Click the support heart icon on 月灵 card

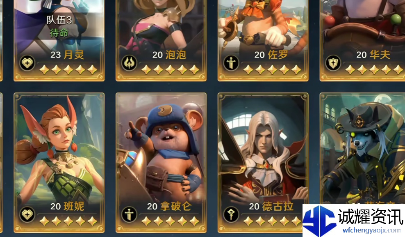tap(27, 63)
